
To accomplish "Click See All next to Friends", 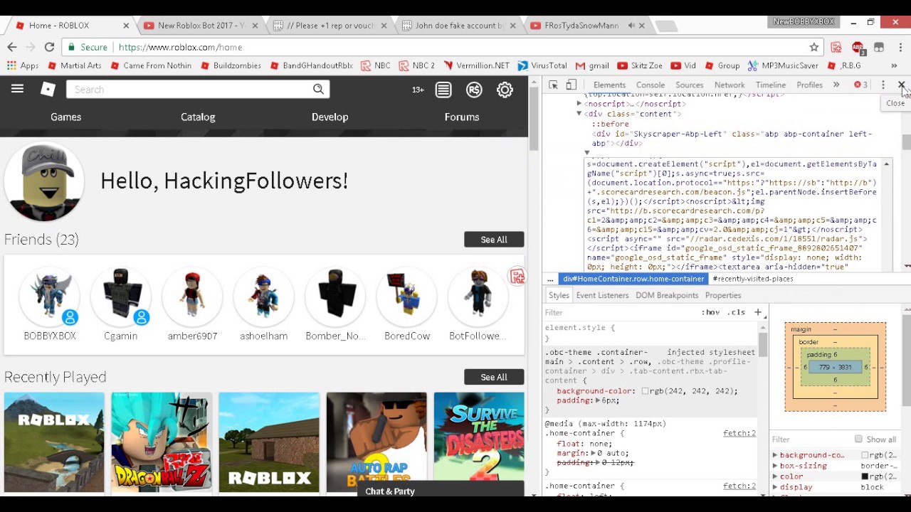I will 494,240.
